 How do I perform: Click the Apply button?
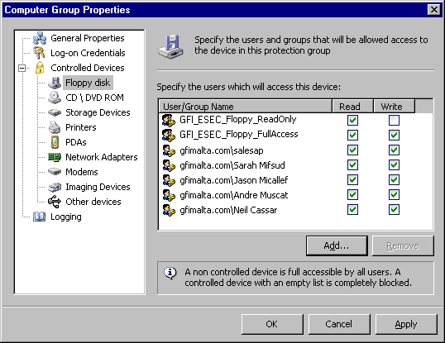(x=406, y=324)
